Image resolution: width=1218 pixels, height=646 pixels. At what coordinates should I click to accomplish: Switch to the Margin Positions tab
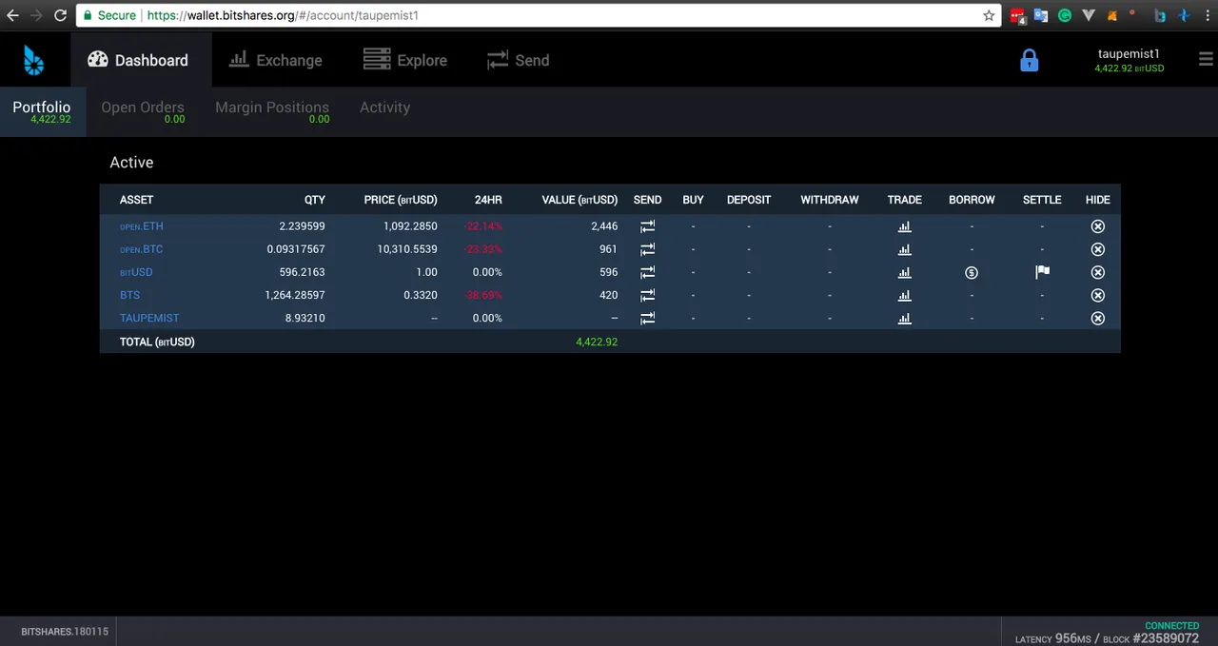click(272, 111)
